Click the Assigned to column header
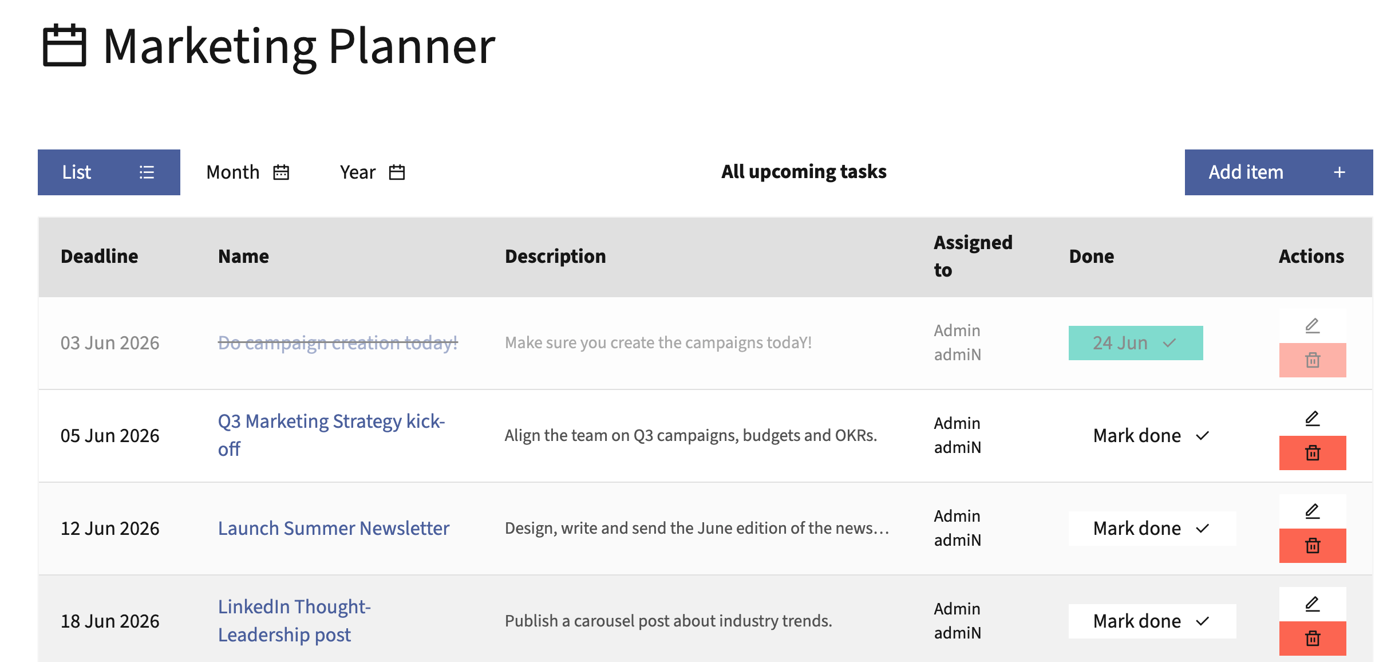 pyautogui.click(x=973, y=256)
